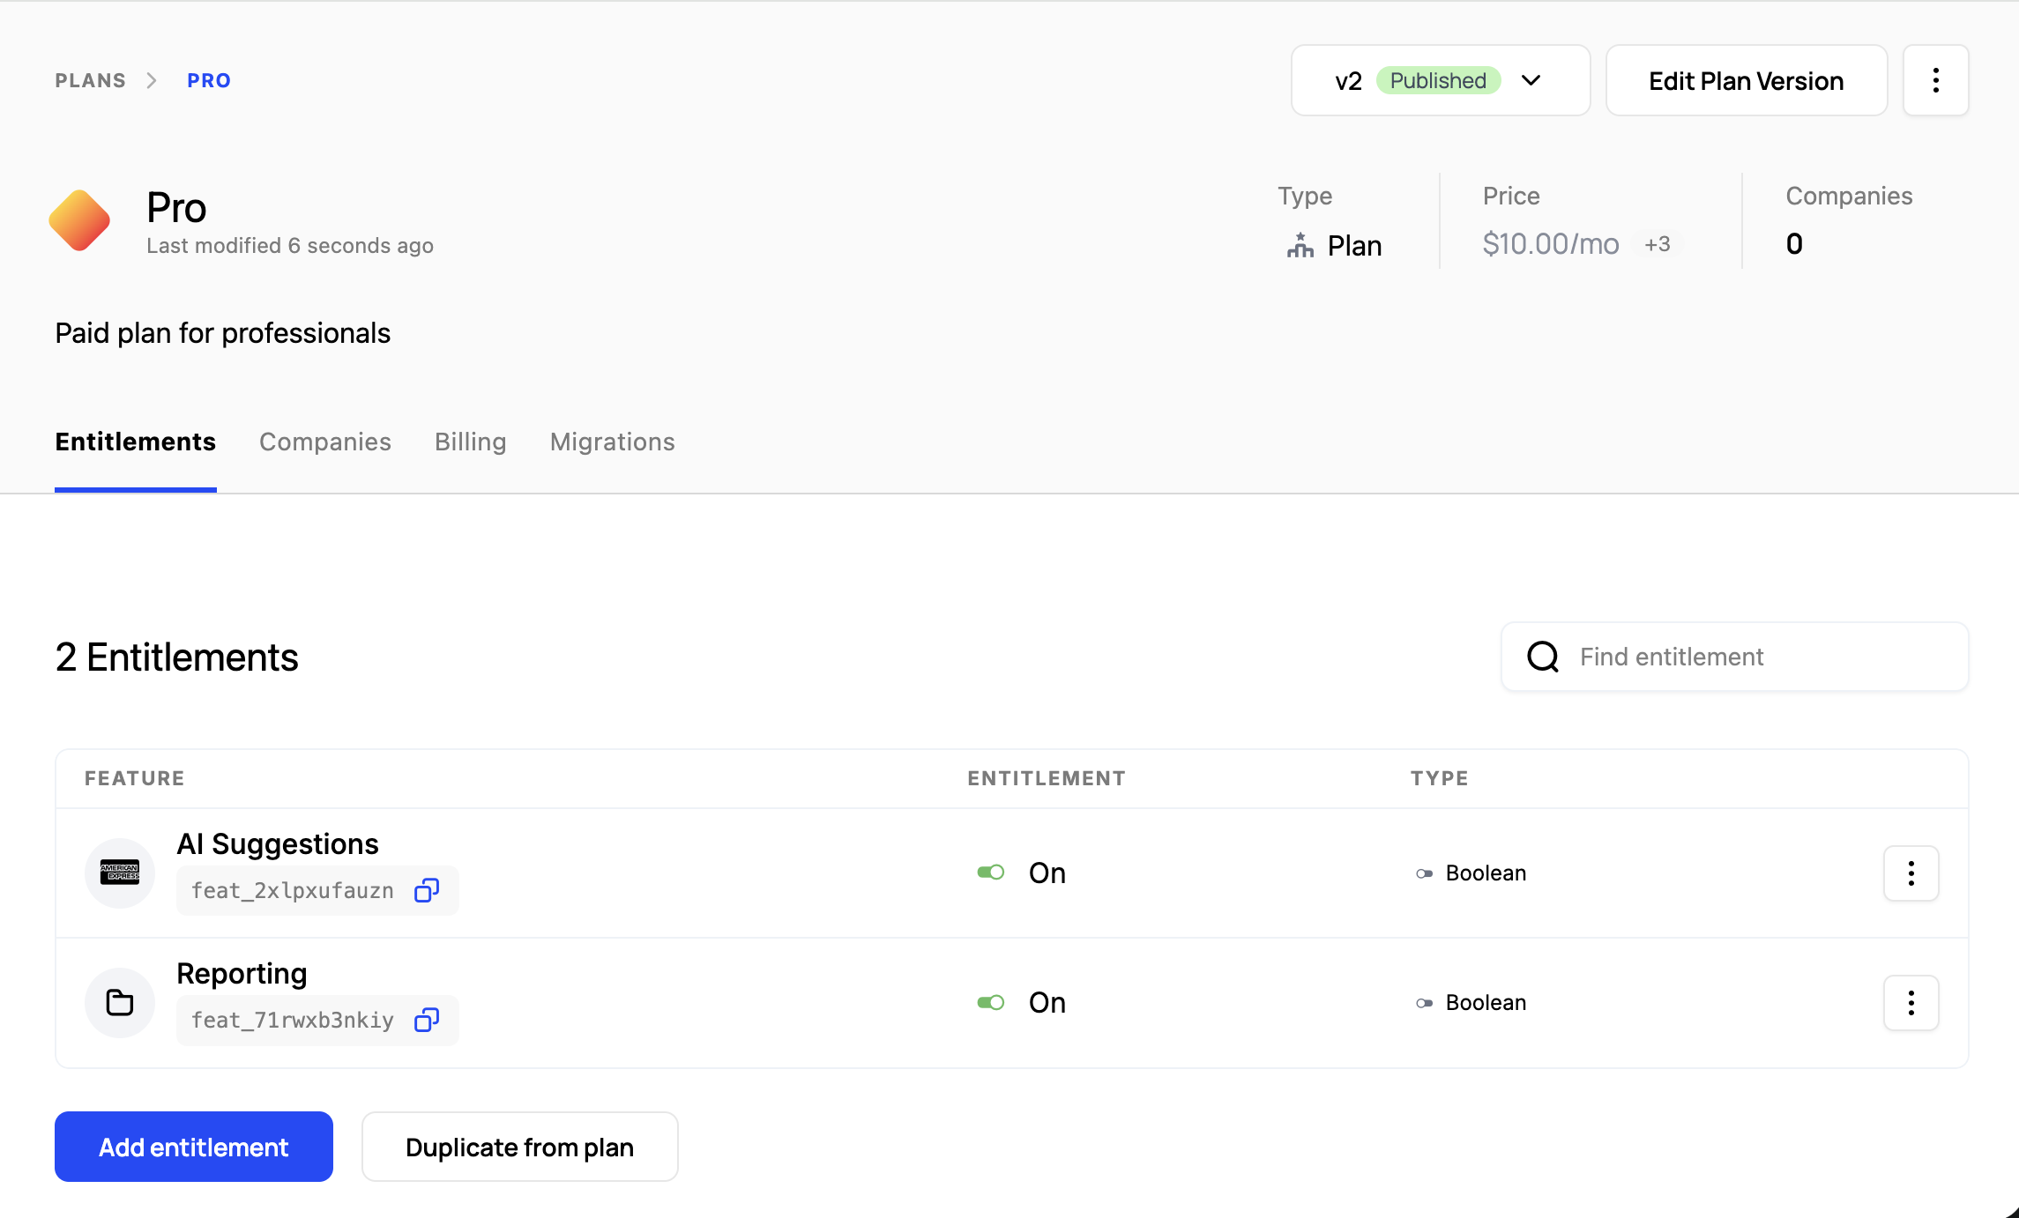Copy the feat_71rwxb3nkiy feature ID
This screenshot has width=2019, height=1218.
click(x=427, y=1020)
